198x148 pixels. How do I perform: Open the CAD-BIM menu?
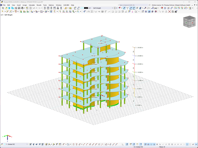coord(66,5)
